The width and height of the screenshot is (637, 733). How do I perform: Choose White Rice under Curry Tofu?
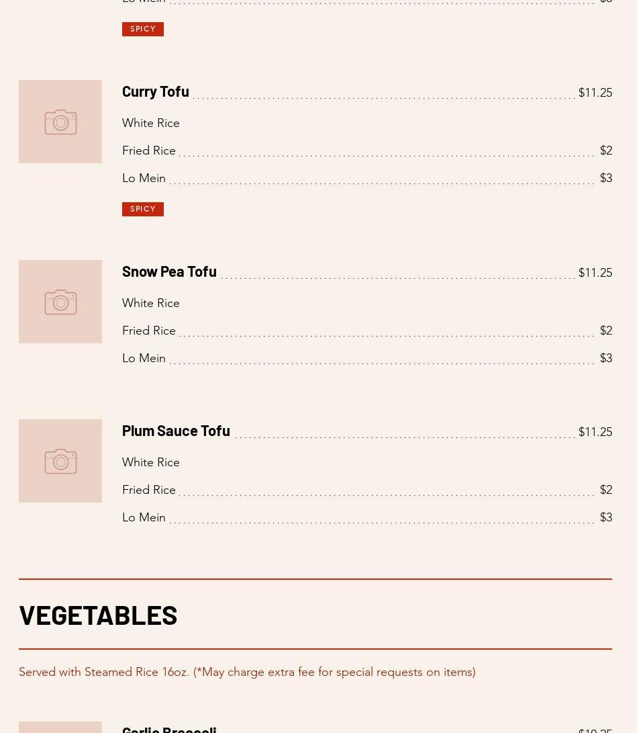(x=151, y=124)
